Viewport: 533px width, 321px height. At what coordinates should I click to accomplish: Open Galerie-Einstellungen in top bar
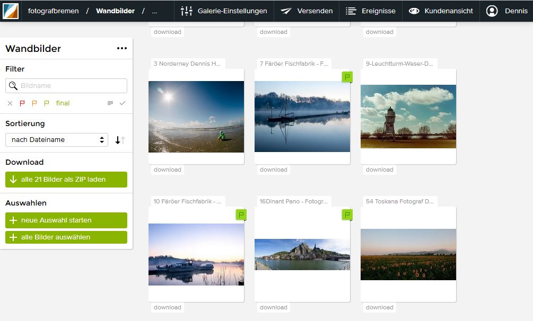tap(224, 11)
